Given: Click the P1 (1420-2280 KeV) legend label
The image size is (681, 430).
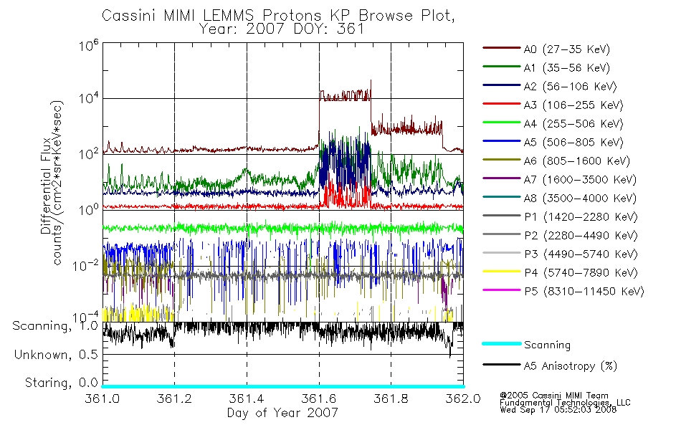Looking at the screenshot, I should [581, 216].
